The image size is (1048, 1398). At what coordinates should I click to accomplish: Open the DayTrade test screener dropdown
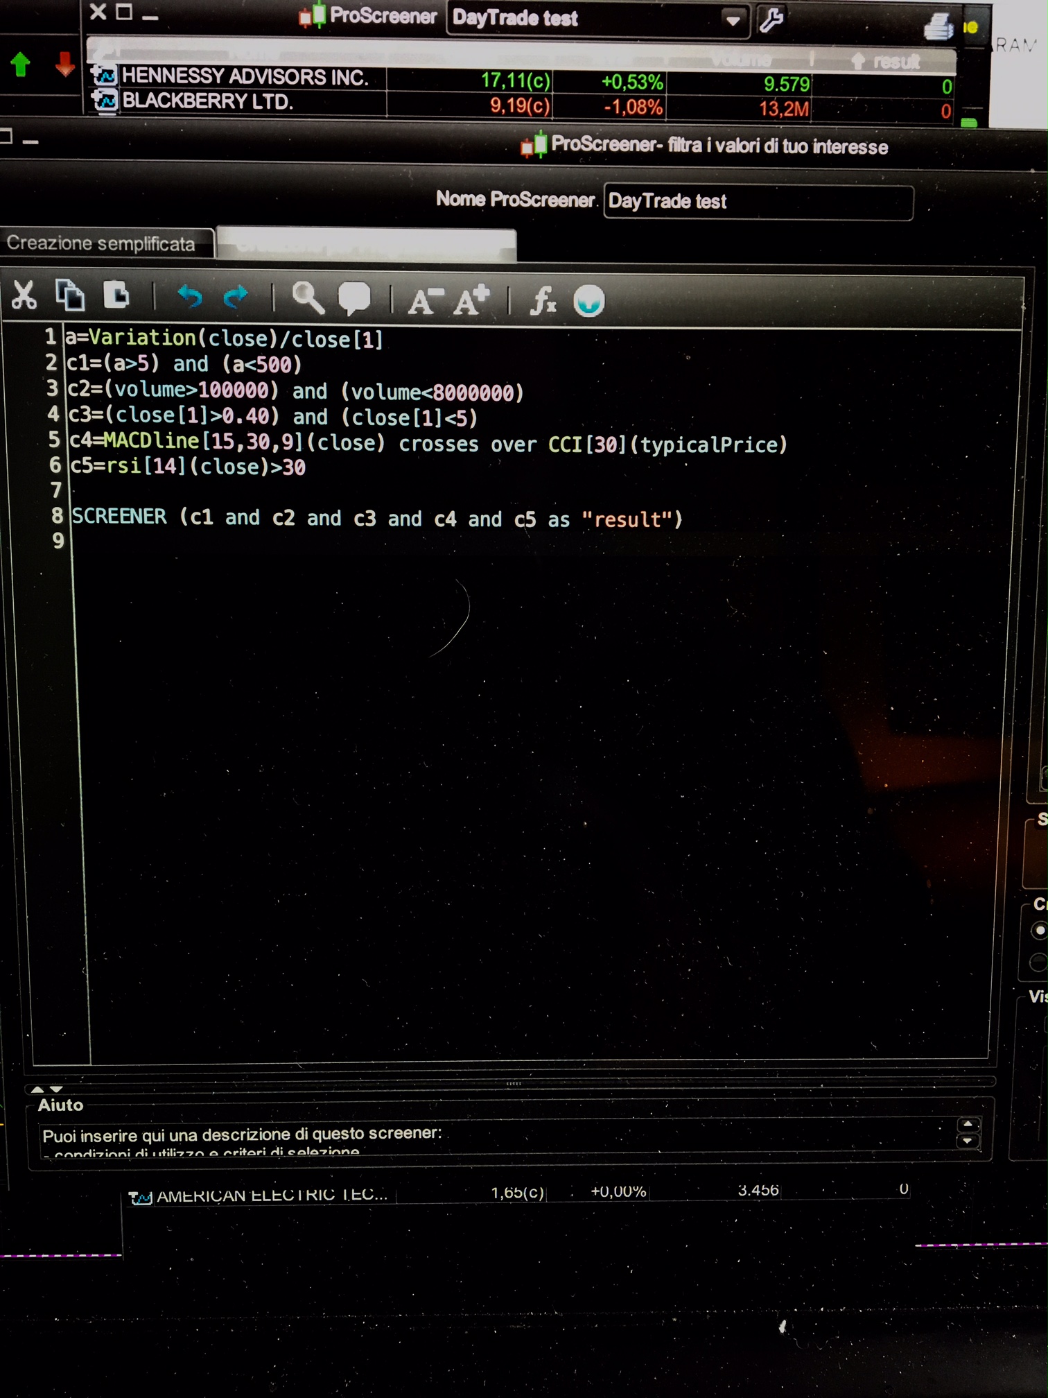pyautogui.click(x=597, y=19)
